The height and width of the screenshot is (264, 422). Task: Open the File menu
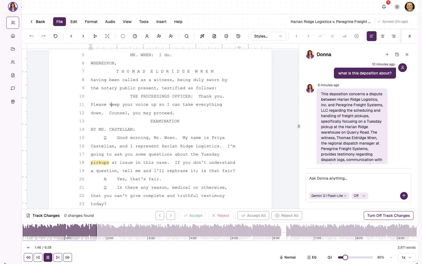point(59,22)
